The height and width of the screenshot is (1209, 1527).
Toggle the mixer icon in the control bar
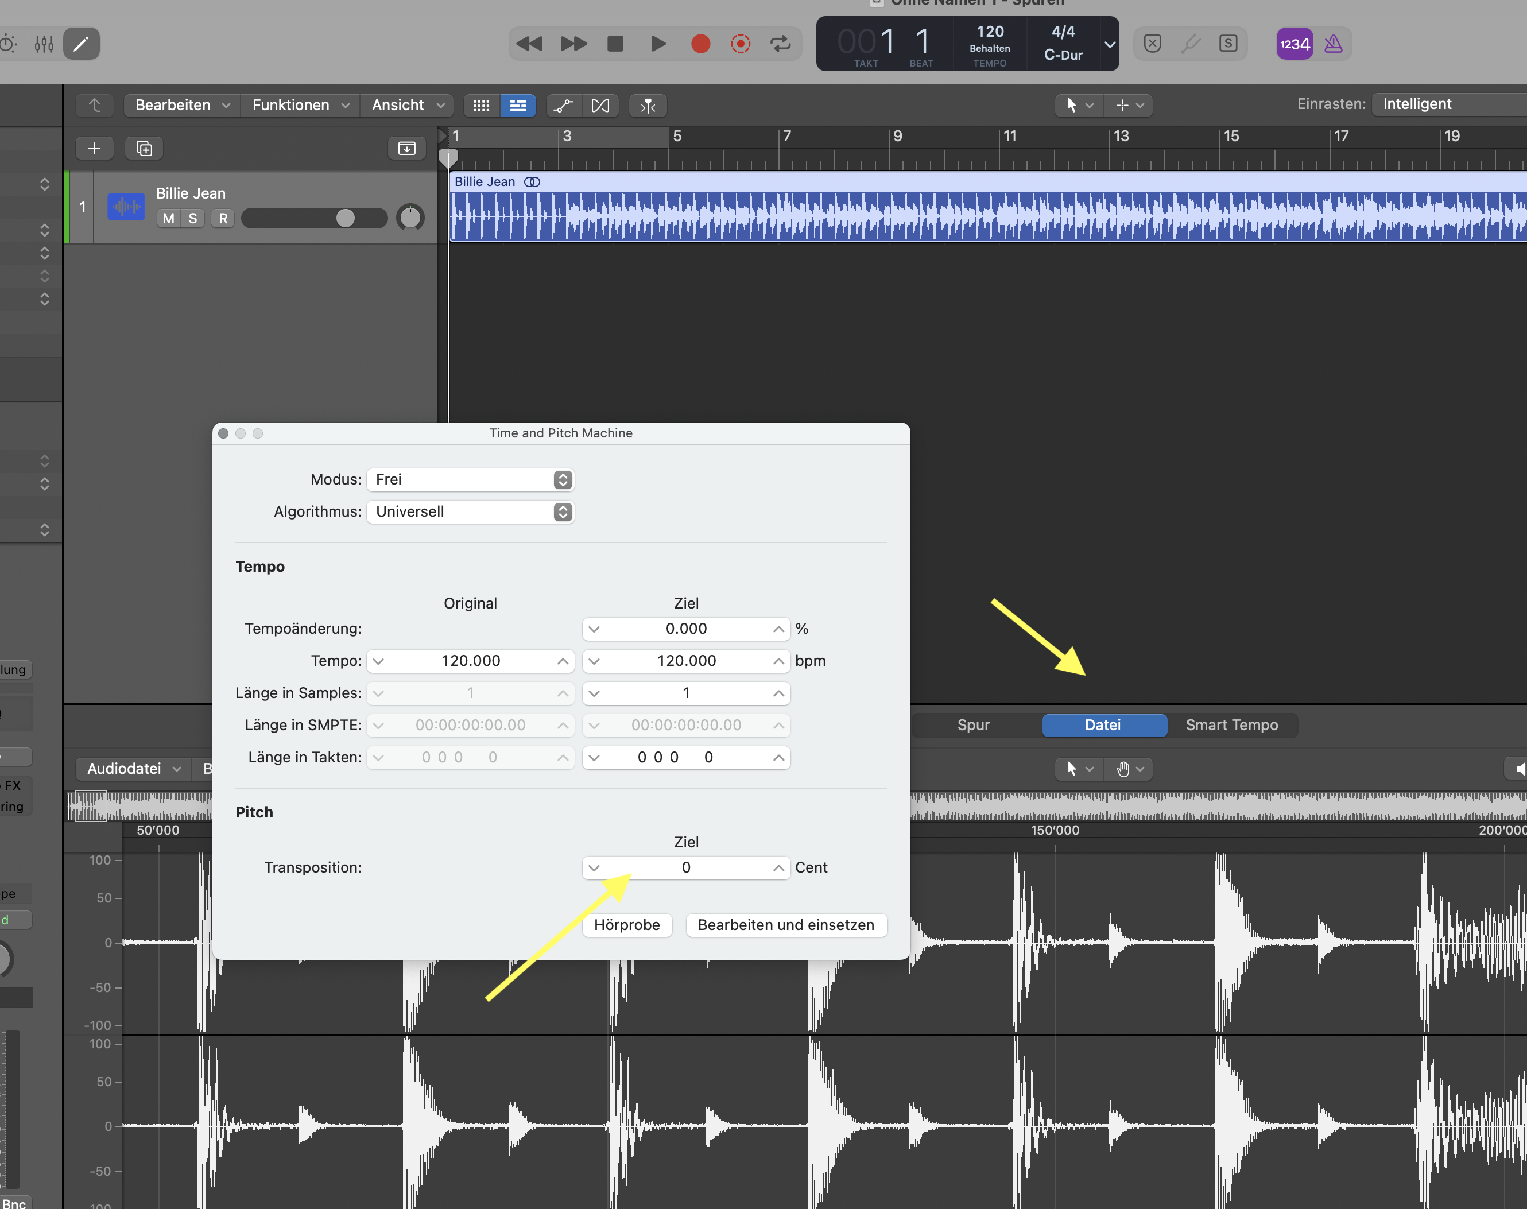click(44, 44)
